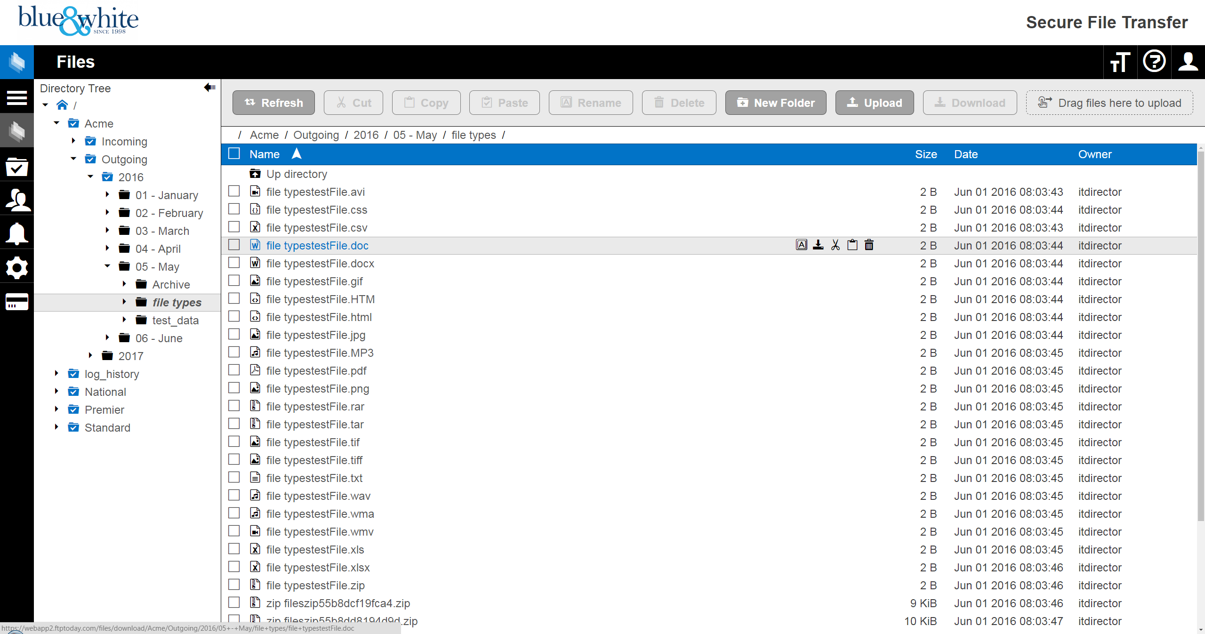Navigate to Outgoing via the breadcrumb

pos(316,135)
